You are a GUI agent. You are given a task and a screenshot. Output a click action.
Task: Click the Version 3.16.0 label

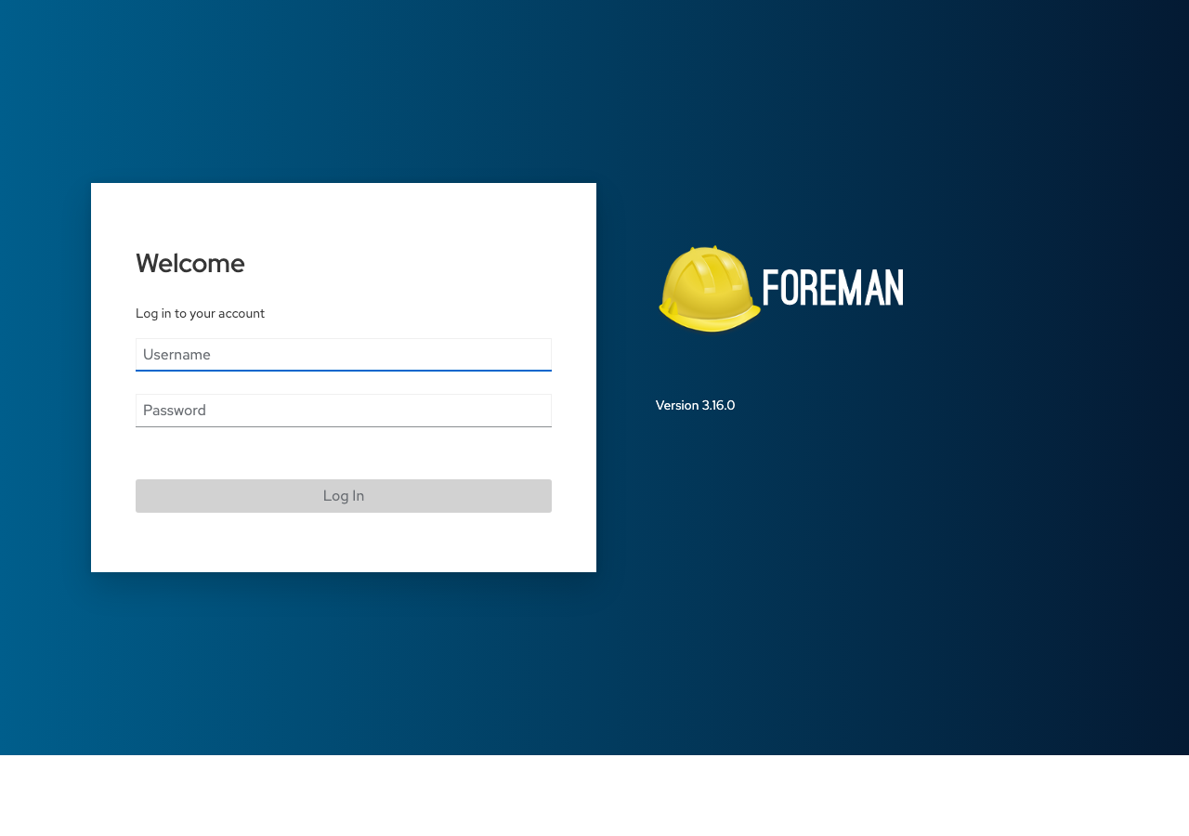click(x=695, y=404)
